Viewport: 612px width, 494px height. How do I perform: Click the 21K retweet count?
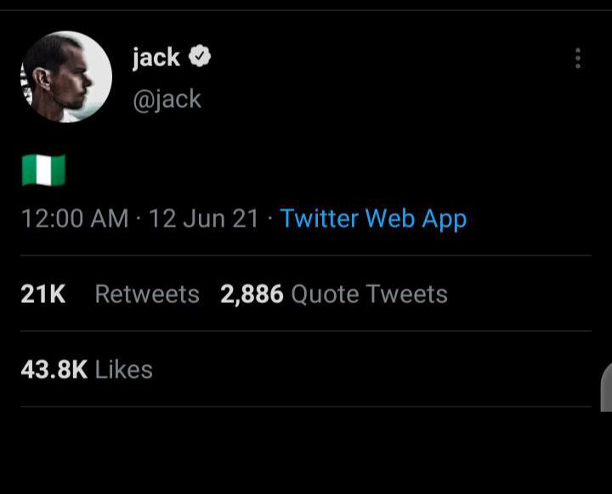[42, 294]
